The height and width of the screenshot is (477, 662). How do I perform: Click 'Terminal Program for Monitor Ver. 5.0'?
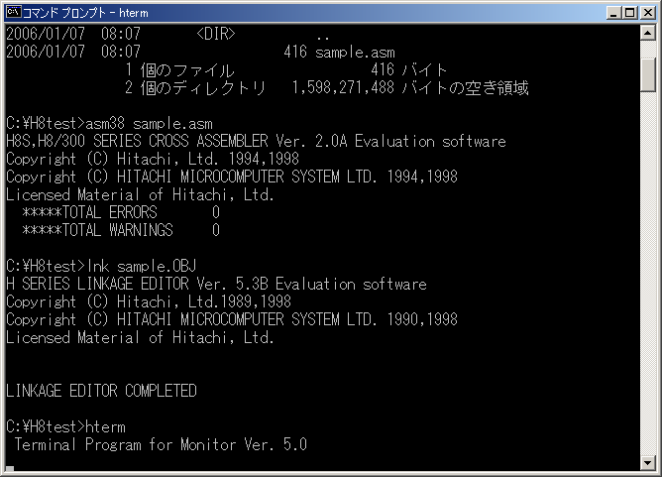pyautogui.click(x=161, y=444)
